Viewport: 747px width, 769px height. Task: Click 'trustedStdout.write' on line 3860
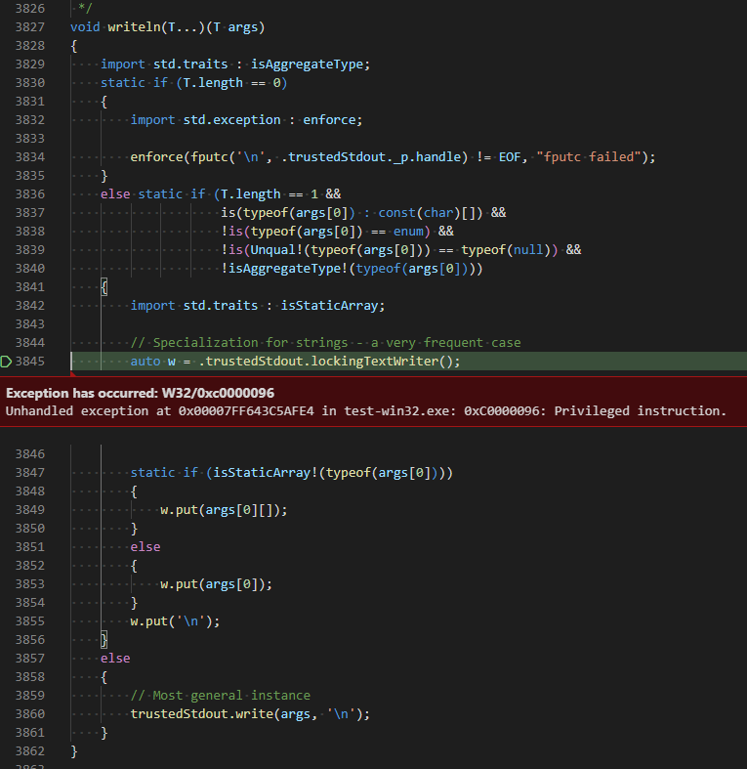(x=201, y=714)
